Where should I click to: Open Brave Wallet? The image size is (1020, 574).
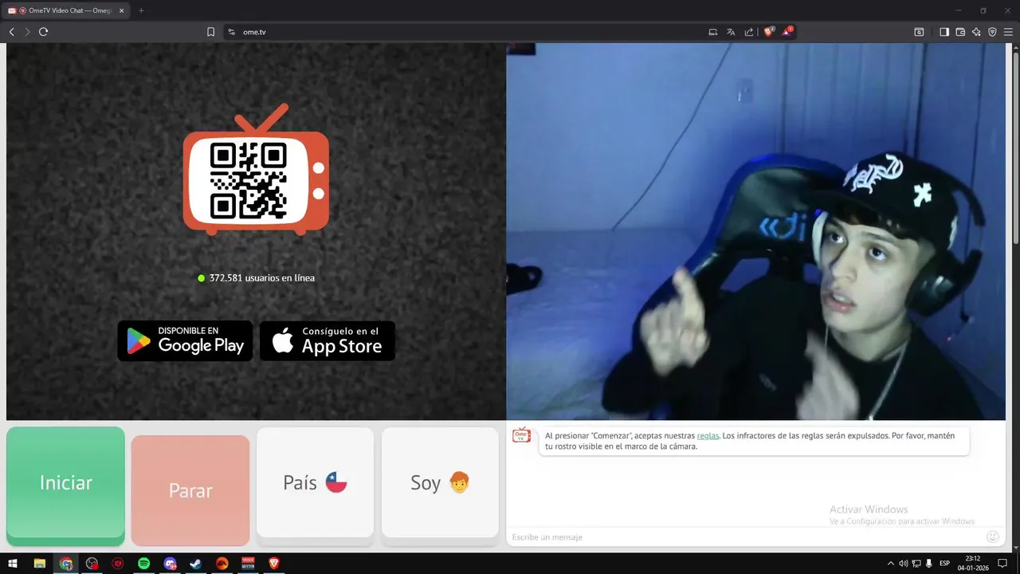pyautogui.click(x=960, y=32)
